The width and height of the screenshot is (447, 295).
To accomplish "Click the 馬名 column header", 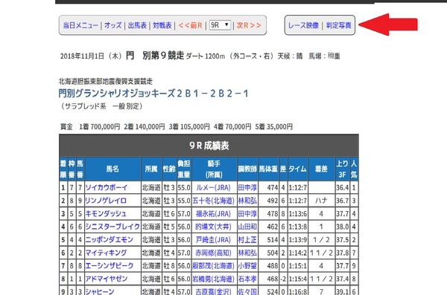I will pos(112,169).
